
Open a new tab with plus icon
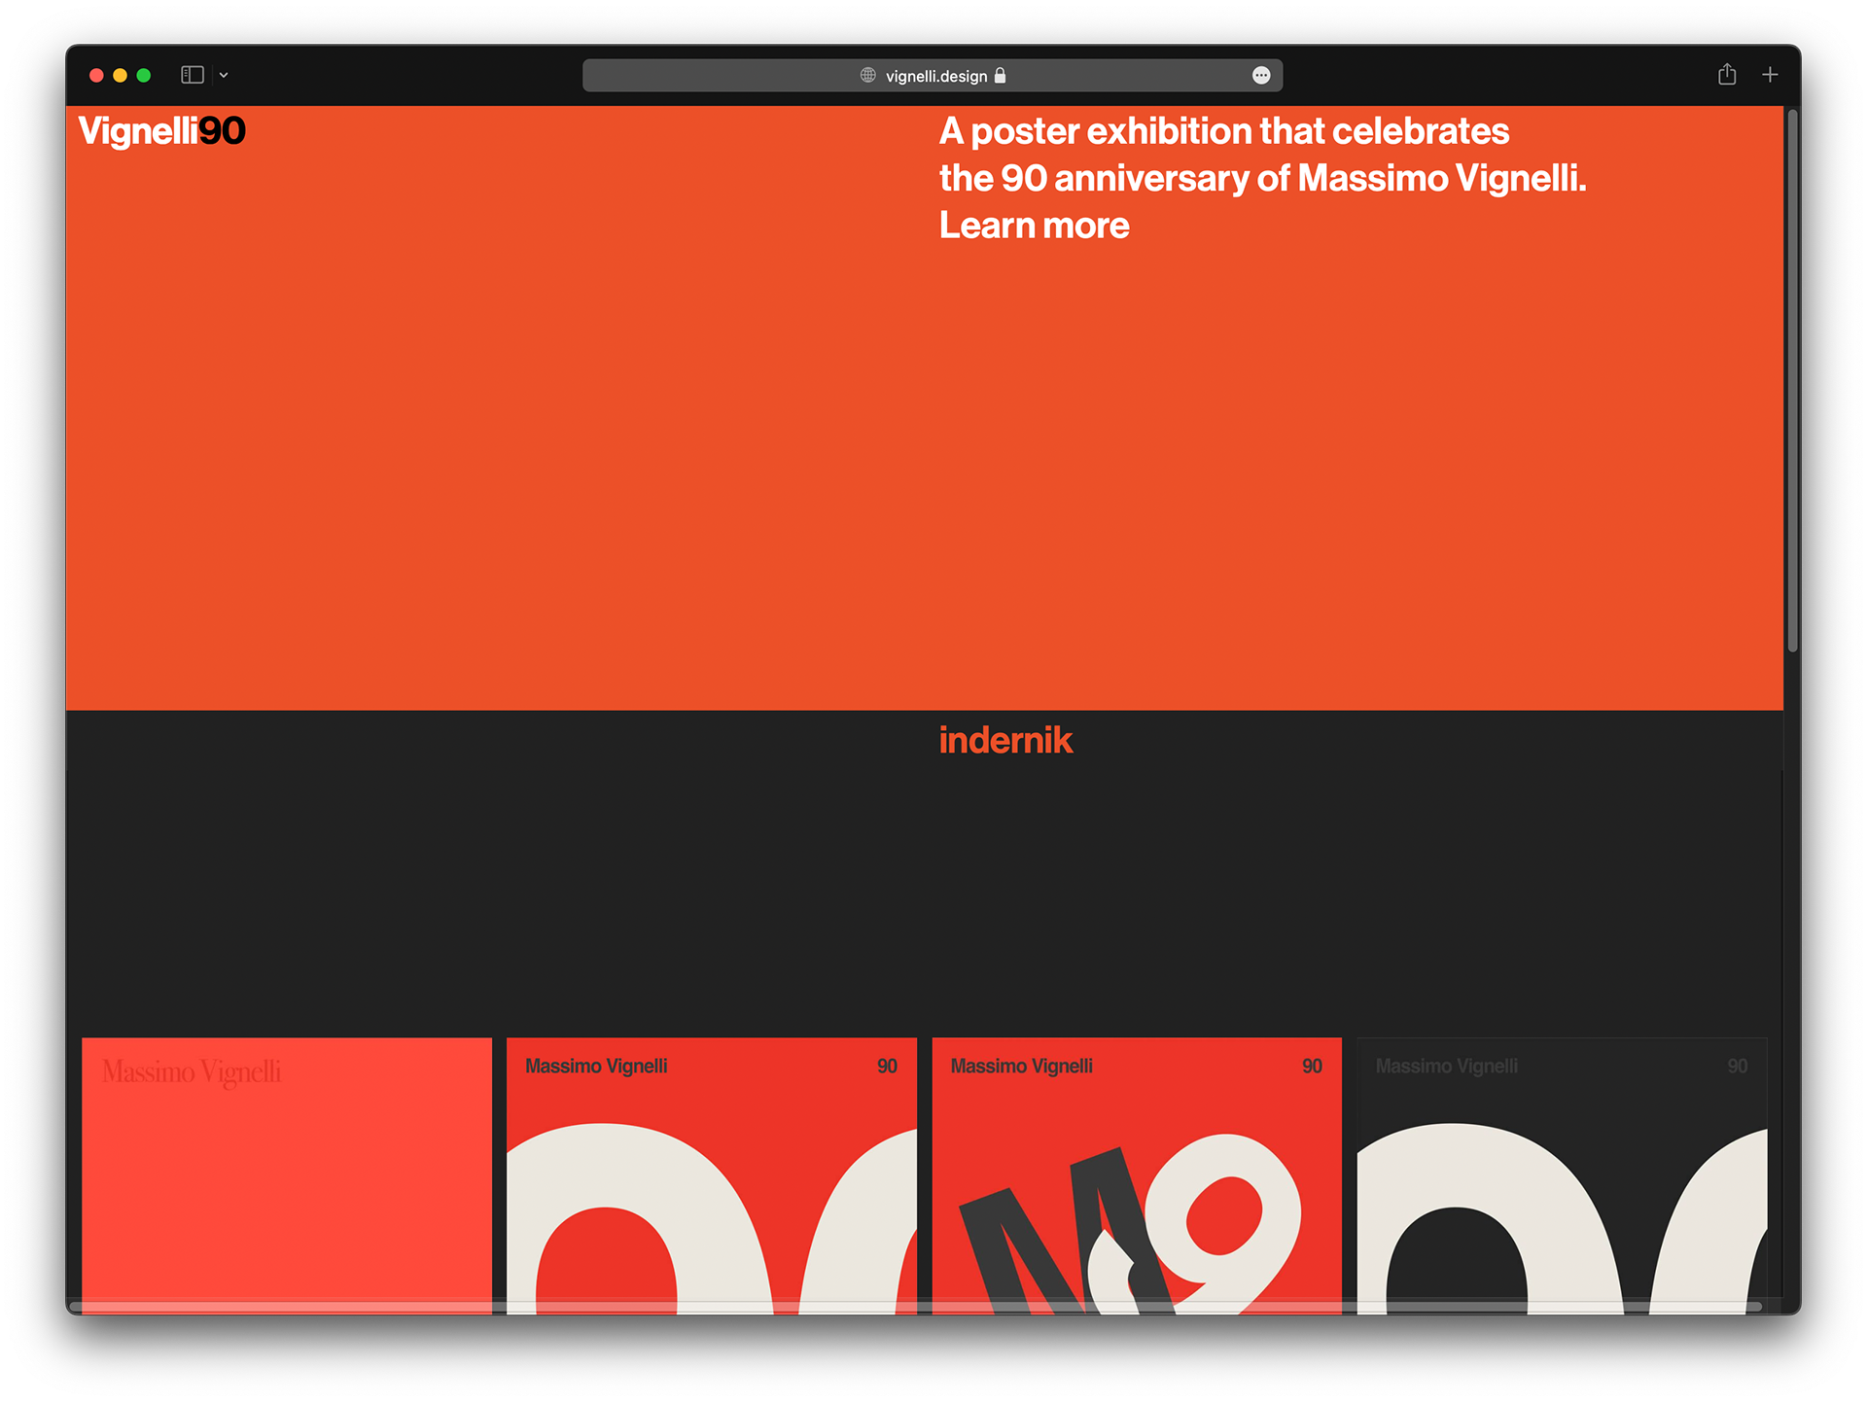[1769, 75]
